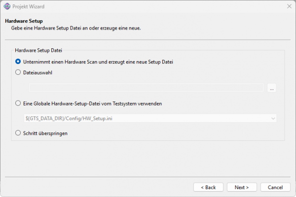Select the Globale Hardware-Setup-Datei radio circle
Viewport: 296px width, 197px height.
click(x=18, y=103)
